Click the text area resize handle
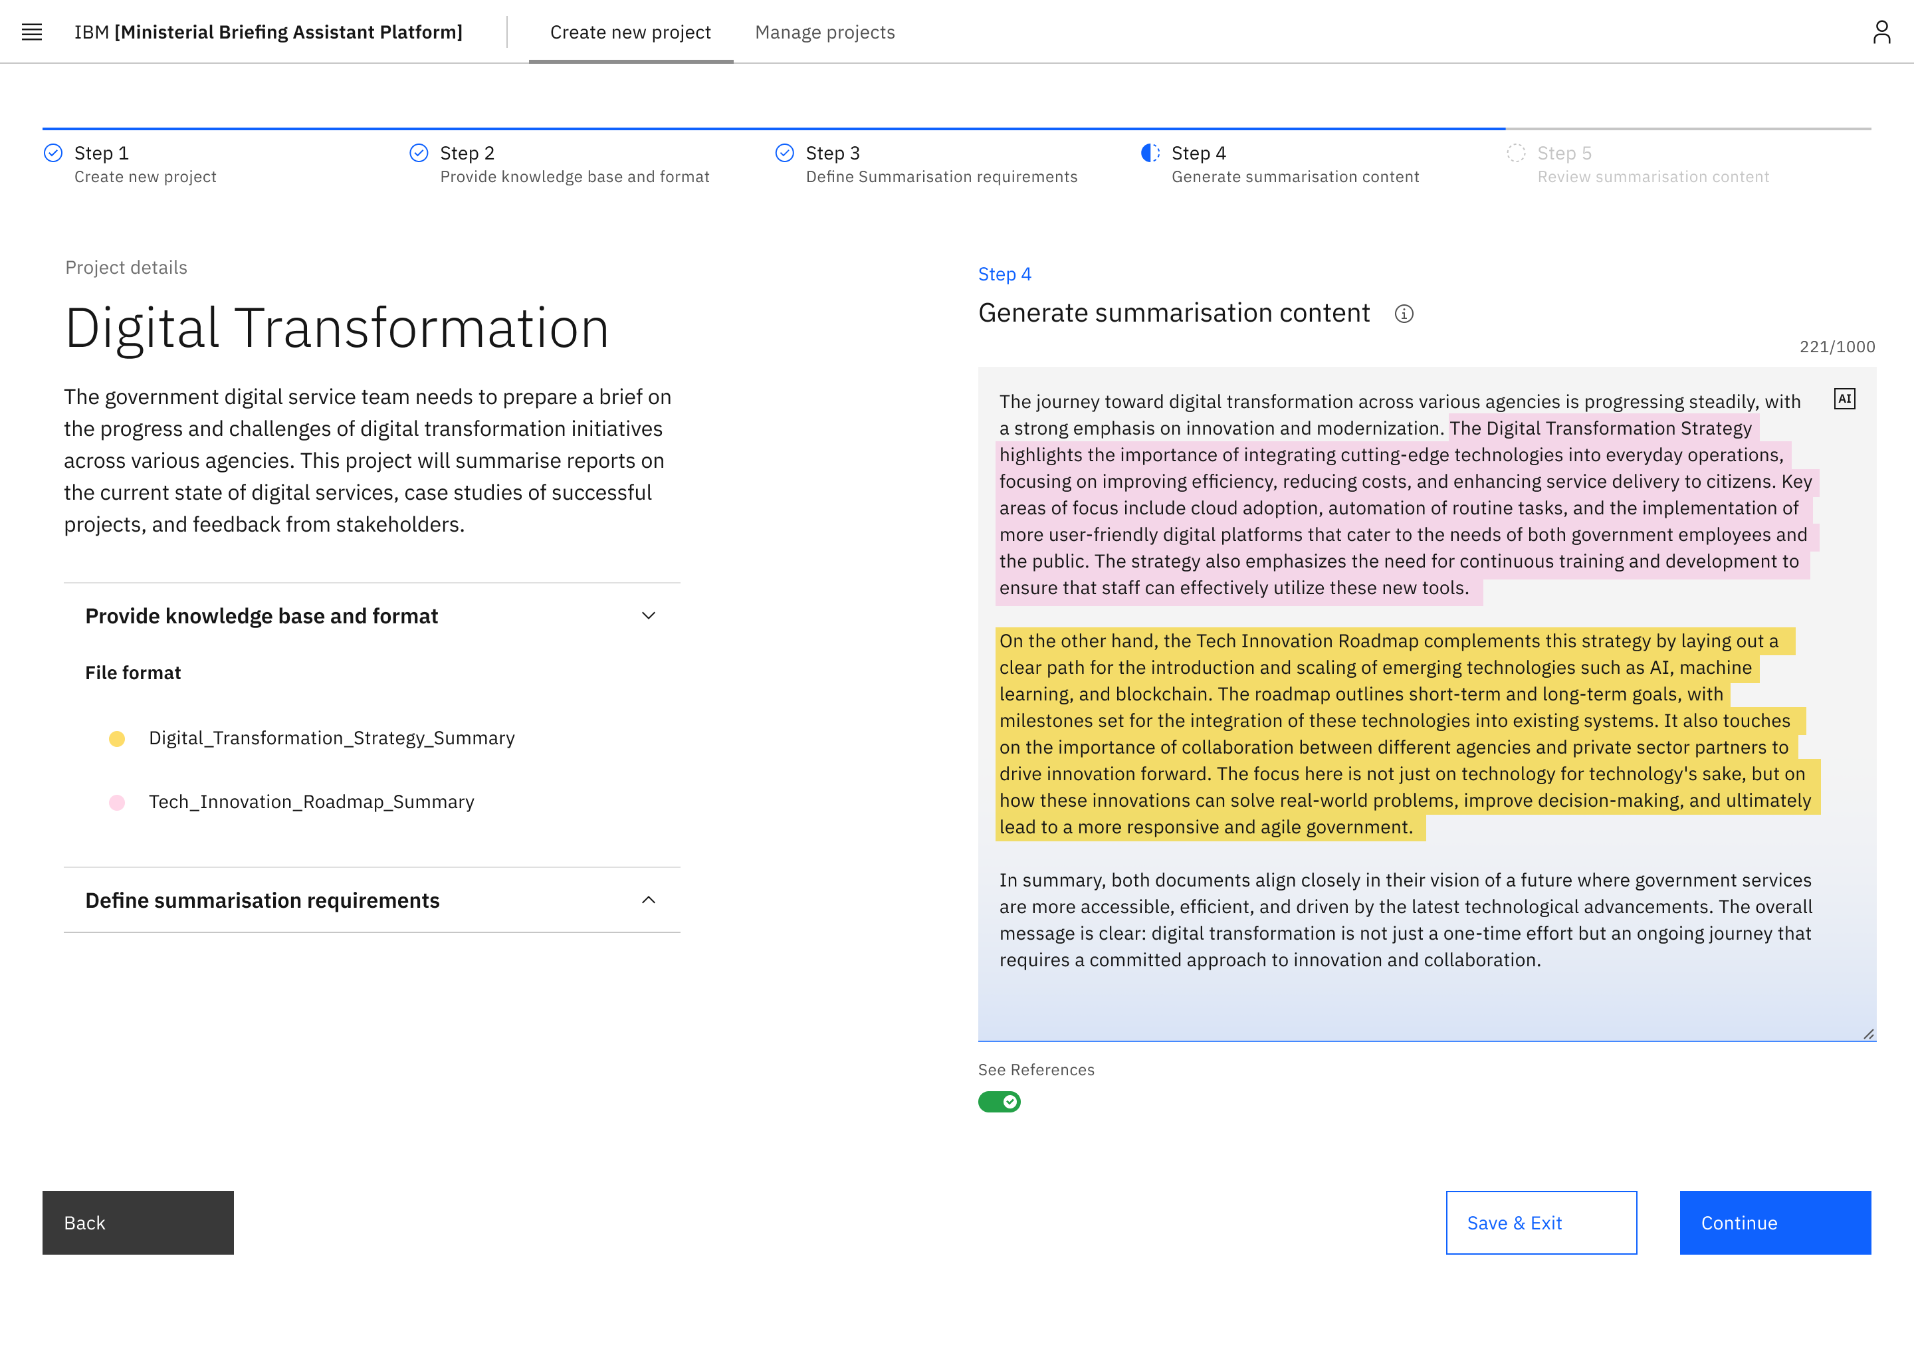The height and width of the screenshot is (1361, 1914). [1868, 1033]
